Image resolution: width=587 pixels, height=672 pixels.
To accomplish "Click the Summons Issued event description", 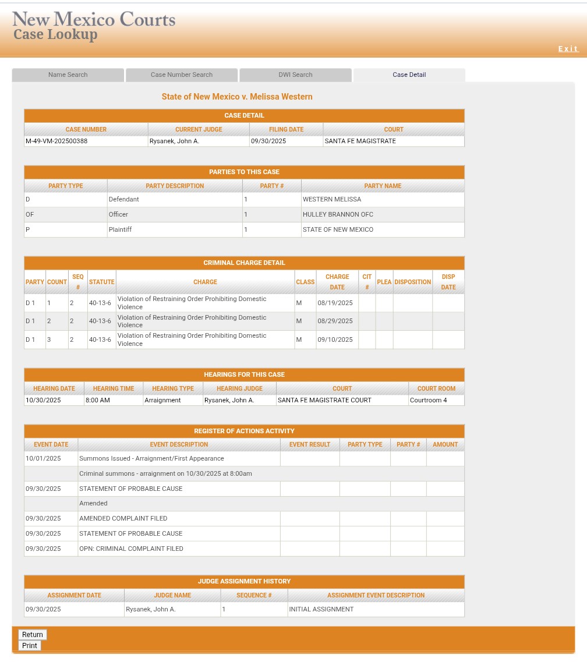I will coord(151,458).
